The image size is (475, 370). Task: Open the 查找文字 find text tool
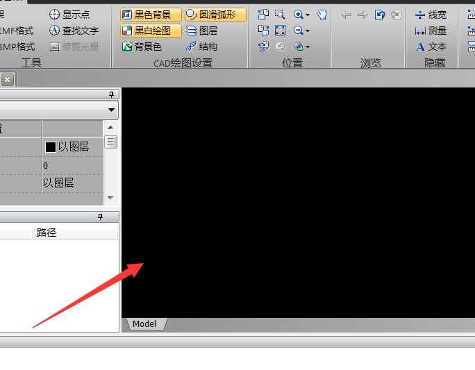pos(74,31)
